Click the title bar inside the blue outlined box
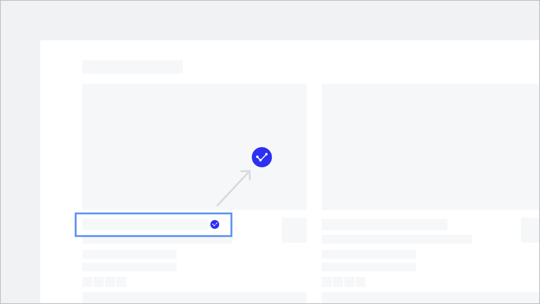Viewport: 540px width, 304px height. (145, 225)
